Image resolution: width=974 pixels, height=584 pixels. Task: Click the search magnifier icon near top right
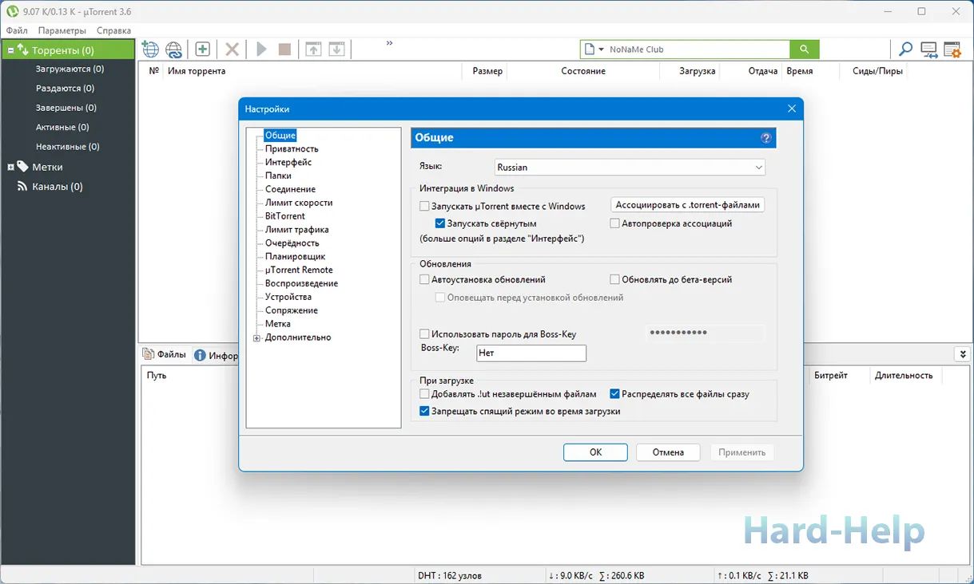pyautogui.click(x=904, y=49)
